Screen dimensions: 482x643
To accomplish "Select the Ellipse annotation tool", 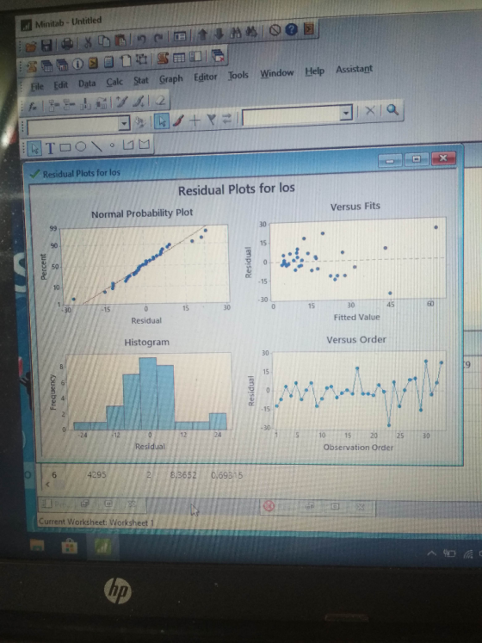I will tap(81, 146).
